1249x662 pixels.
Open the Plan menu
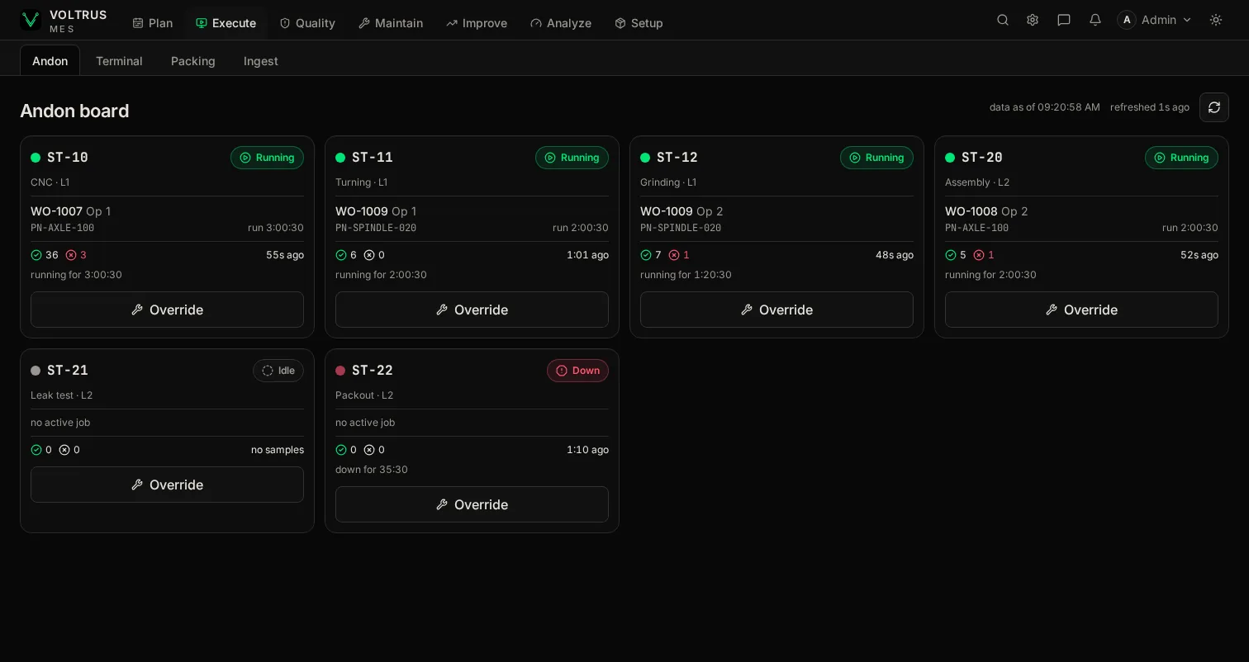click(x=153, y=23)
